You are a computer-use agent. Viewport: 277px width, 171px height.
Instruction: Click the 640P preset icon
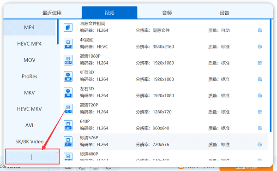[68, 125]
